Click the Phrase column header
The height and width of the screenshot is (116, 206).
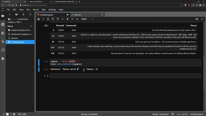pyautogui.click(x=193, y=25)
